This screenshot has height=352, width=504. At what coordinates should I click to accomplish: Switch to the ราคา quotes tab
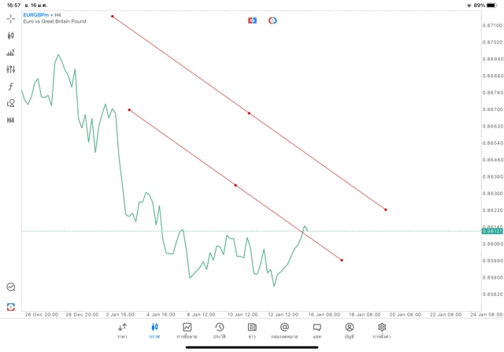(x=122, y=331)
